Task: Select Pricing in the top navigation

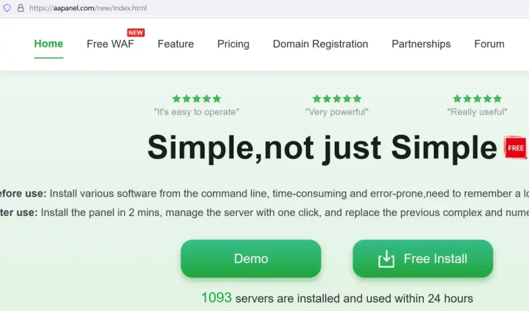Action: click(234, 44)
